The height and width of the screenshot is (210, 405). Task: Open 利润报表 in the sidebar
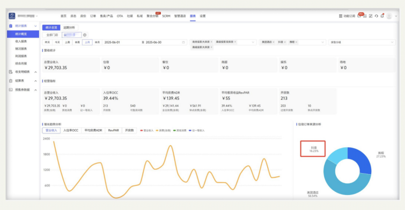coord(21,56)
